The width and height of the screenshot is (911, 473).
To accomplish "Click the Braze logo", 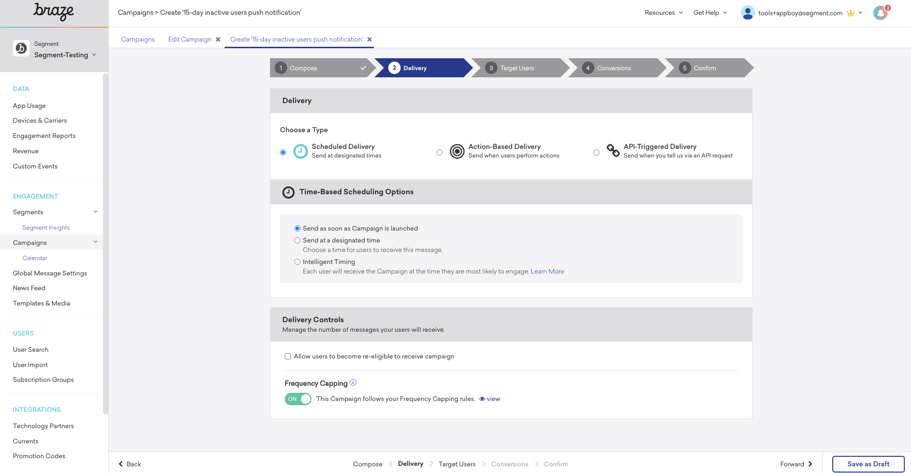I will (53, 12).
